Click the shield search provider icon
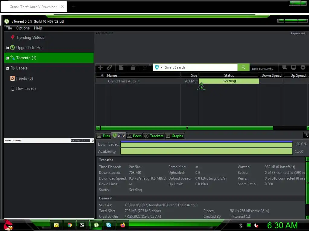Image resolution: width=309 pixels, height=231 pixels. [x=157, y=67]
